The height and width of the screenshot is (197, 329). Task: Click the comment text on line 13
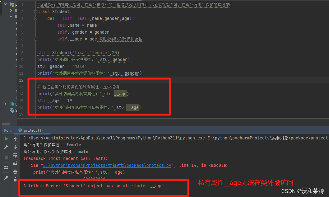click(78, 87)
